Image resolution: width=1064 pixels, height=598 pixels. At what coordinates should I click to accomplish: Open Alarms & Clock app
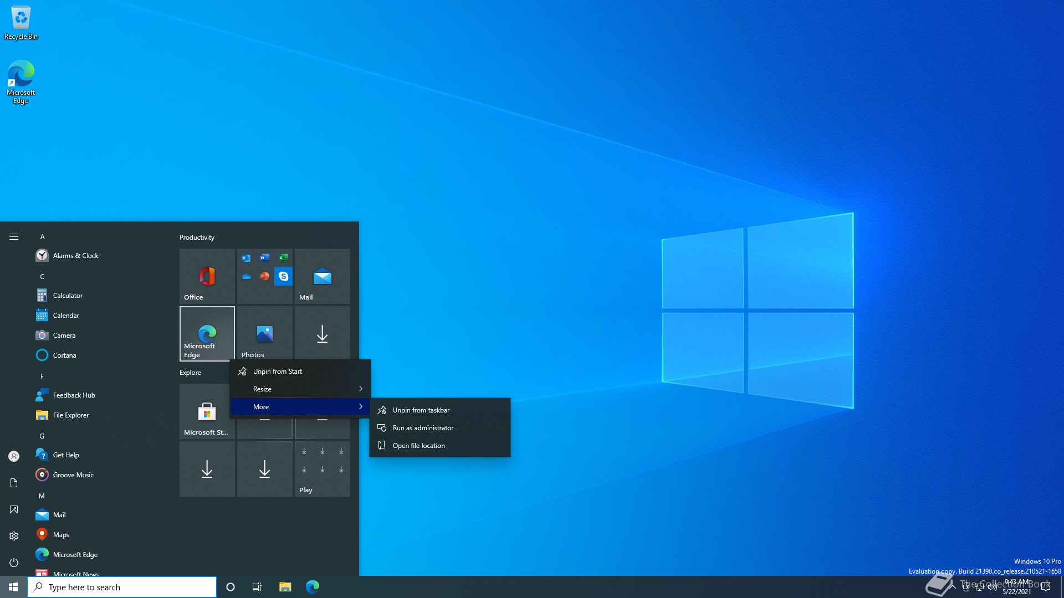(100, 256)
